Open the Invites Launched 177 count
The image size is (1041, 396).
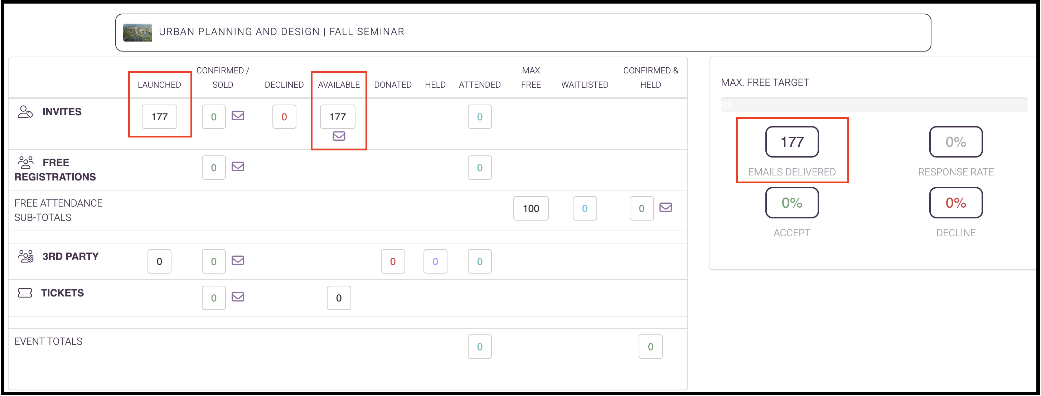(x=159, y=117)
